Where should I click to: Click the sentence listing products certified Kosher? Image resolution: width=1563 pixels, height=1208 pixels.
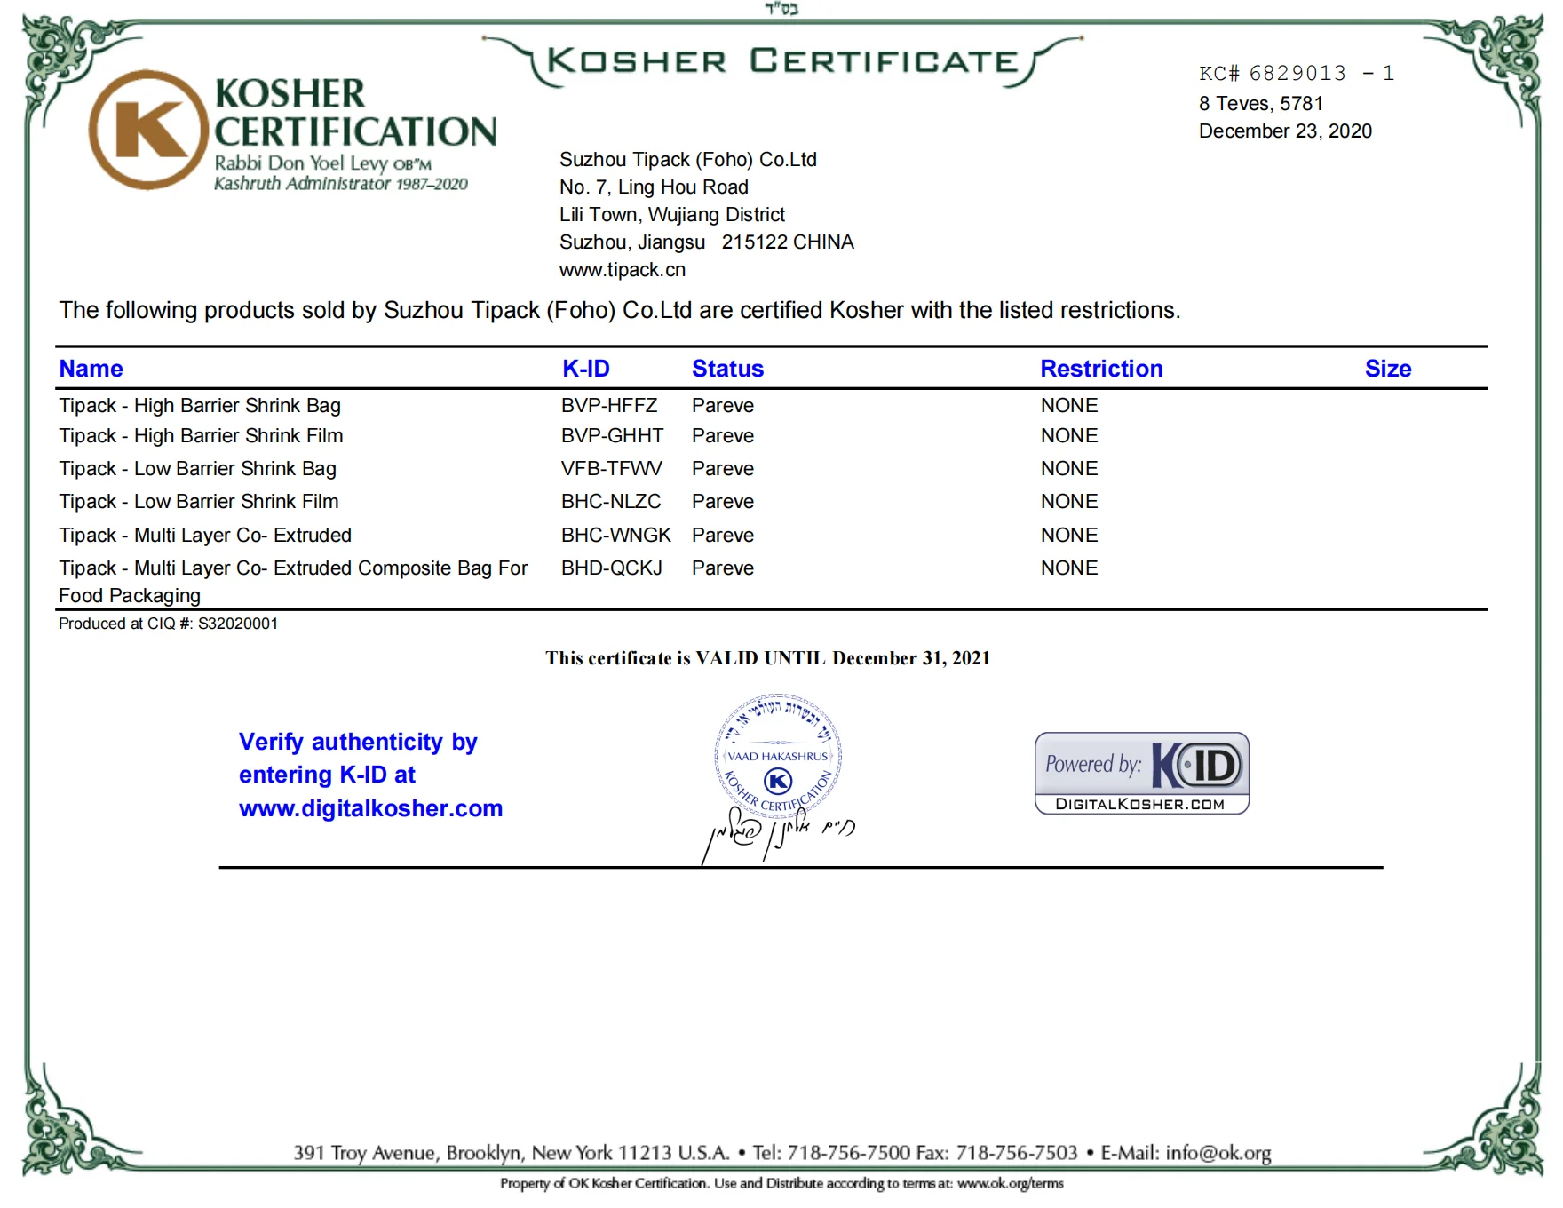(620, 311)
